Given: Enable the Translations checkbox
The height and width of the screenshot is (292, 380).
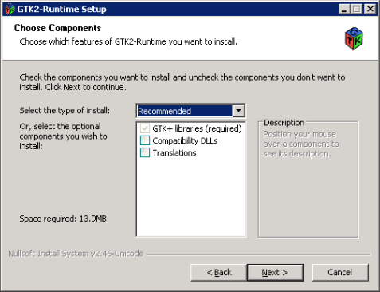Looking at the screenshot, I should (x=145, y=152).
